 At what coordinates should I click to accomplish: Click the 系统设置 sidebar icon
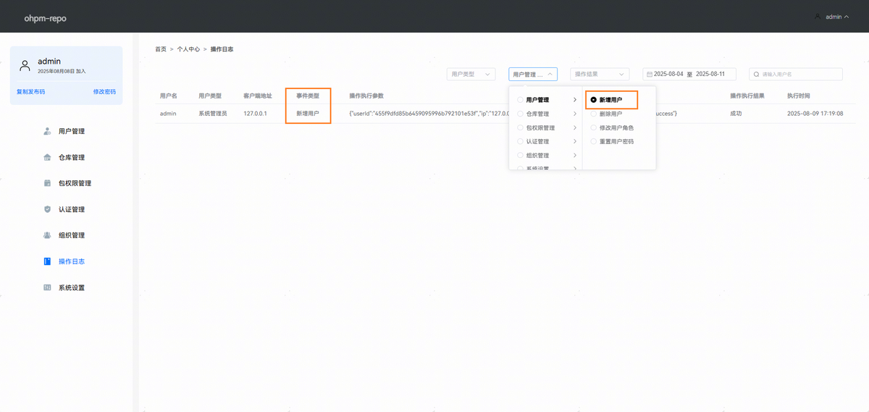coord(47,287)
